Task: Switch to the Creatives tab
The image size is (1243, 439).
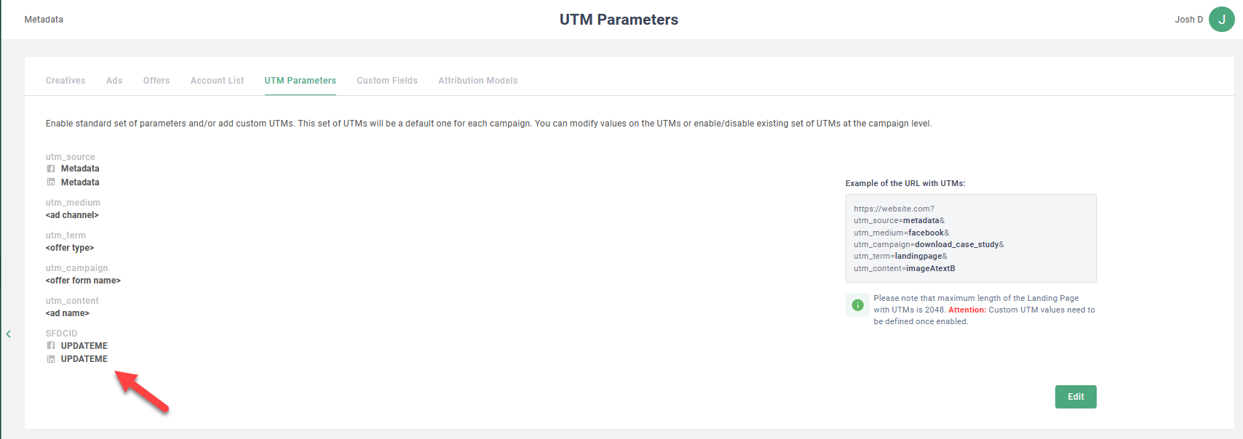Action: pyautogui.click(x=65, y=81)
